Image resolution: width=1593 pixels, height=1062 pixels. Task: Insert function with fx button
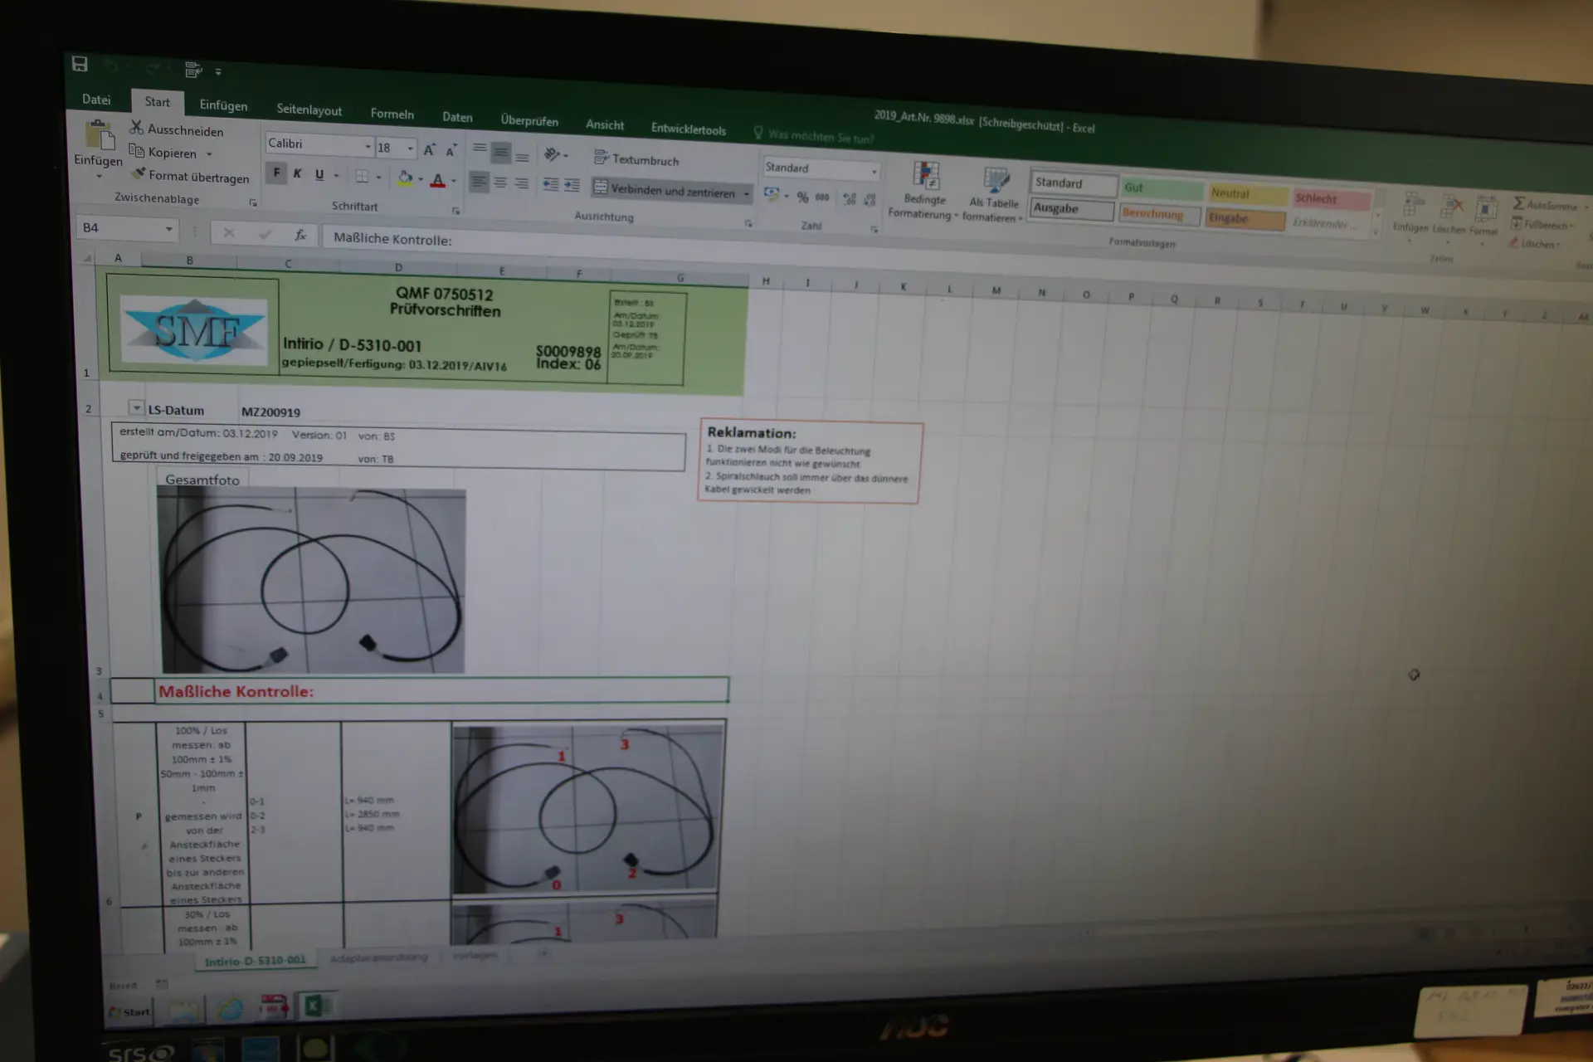300,235
